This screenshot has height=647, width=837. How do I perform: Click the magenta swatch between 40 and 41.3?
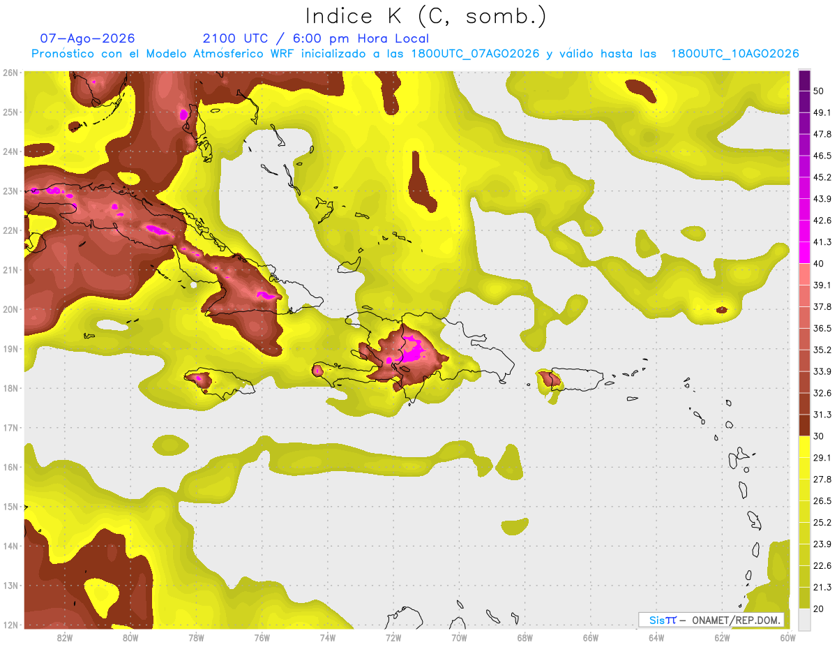[x=804, y=253]
